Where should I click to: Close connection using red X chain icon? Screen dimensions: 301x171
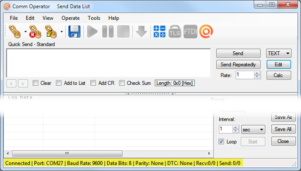click(35, 32)
